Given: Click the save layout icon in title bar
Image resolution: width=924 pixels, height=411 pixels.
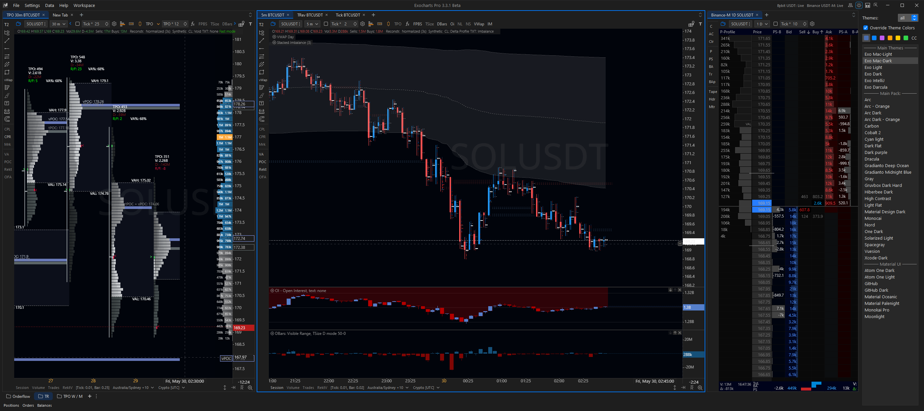Looking at the screenshot, I should click(867, 5).
